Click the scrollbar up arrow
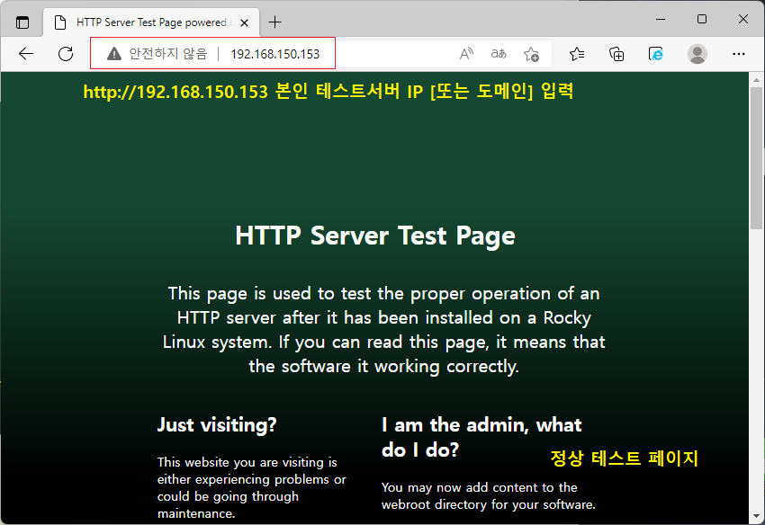This screenshot has width=765, height=525. pos(757,80)
